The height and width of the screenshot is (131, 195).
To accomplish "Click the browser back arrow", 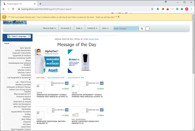I will click(4, 9).
